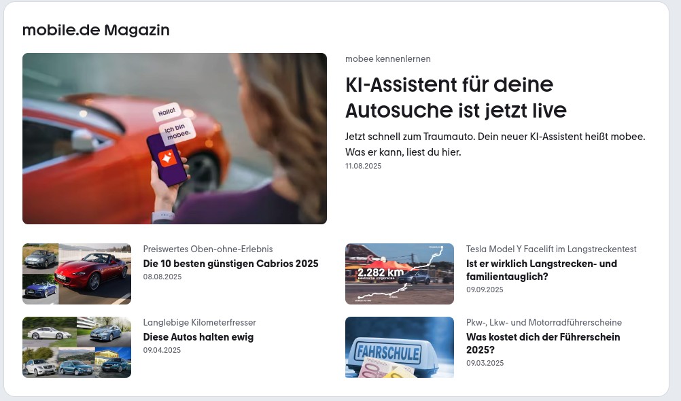Open the mobee KI-Assistent hero image
This screenshot has width=681, height=401.
pyautogui.click(x=175, y=139)
